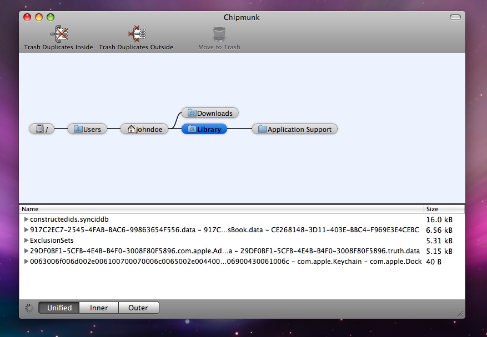487x337 pixels.
Task: Select the Users folder node
Action: pos(87,129)
